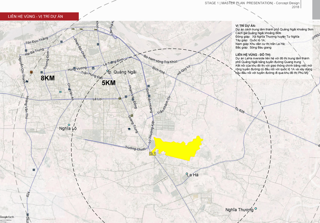Click the QL1 yellow highway badge

[152, 154]
